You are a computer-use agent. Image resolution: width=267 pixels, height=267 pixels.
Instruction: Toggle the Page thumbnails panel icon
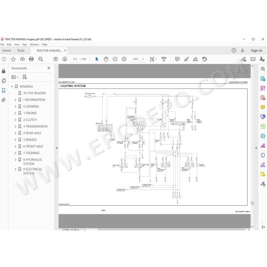click(3, 80)
